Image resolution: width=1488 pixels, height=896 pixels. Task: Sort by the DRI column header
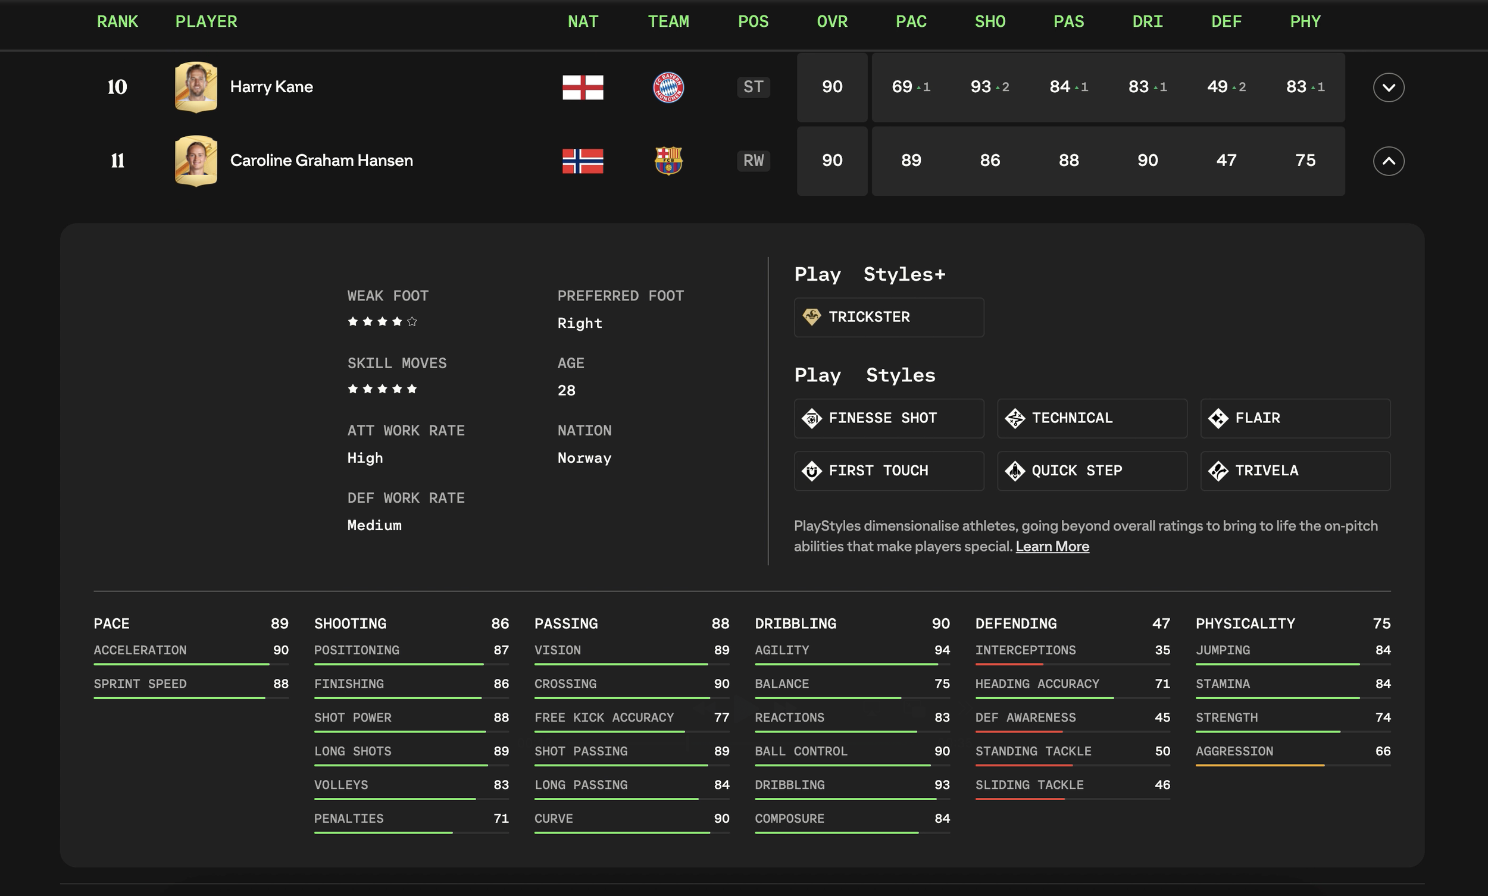[x=1148, y=22]
